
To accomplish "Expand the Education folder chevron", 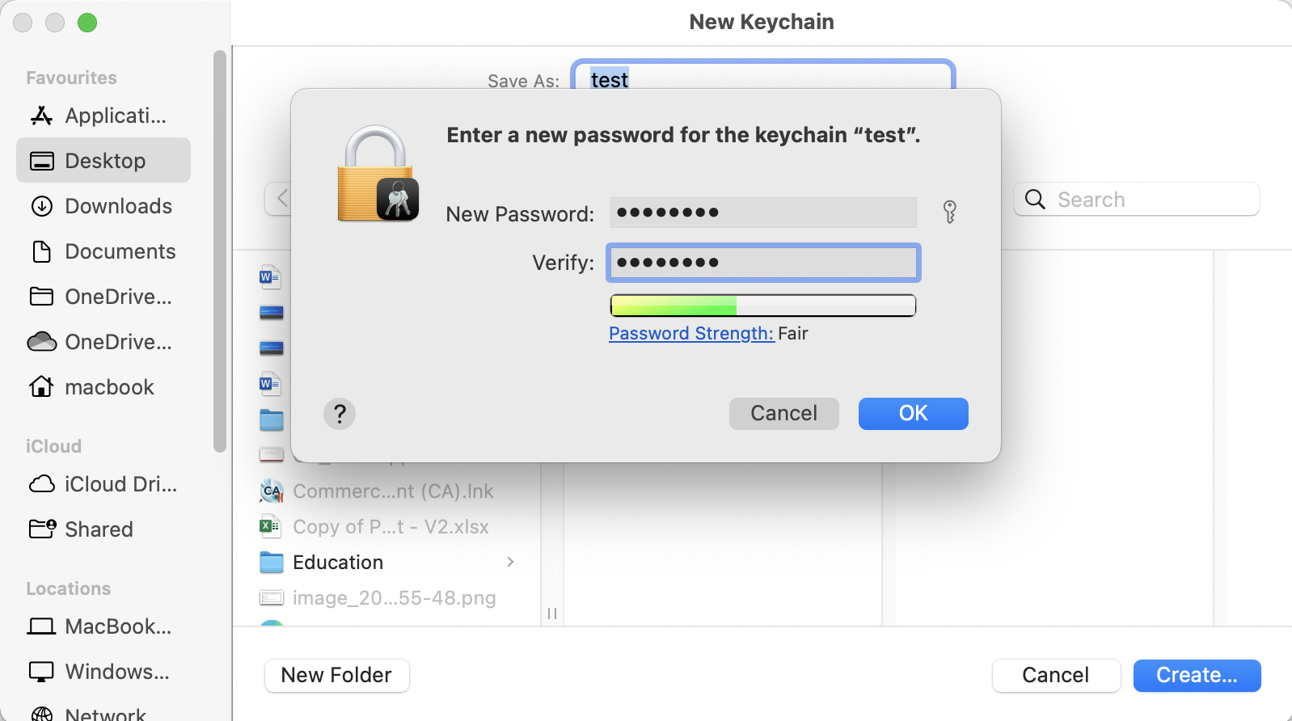I will pyautogui.click(x=510, y=562).
